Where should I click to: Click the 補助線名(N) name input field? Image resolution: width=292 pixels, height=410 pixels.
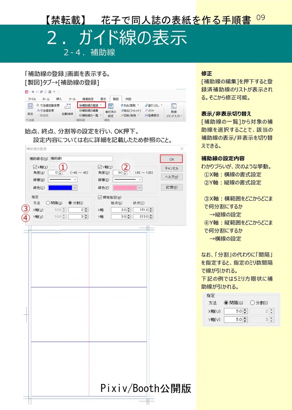[81, 159]
